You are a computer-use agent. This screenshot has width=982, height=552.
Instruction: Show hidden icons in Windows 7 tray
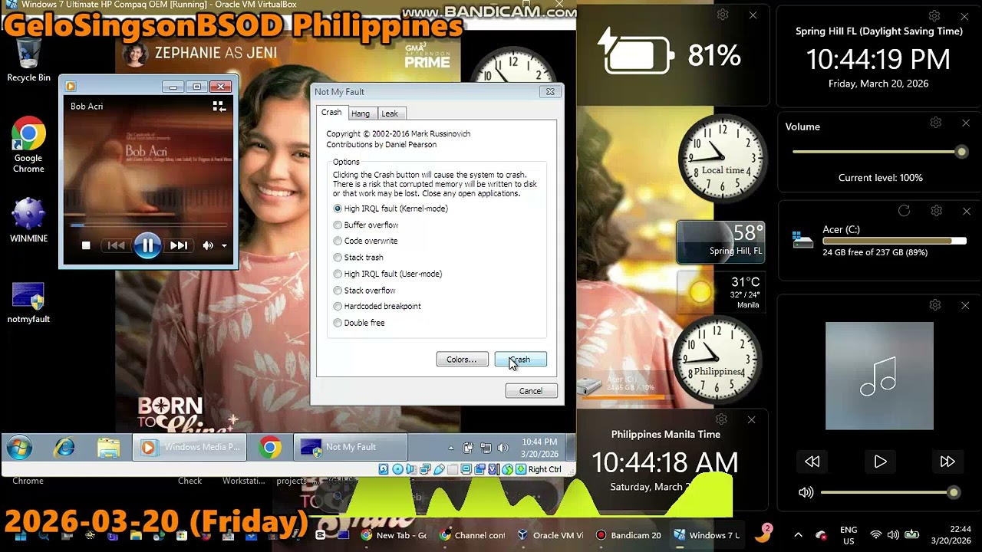click(x=450, y=448)
